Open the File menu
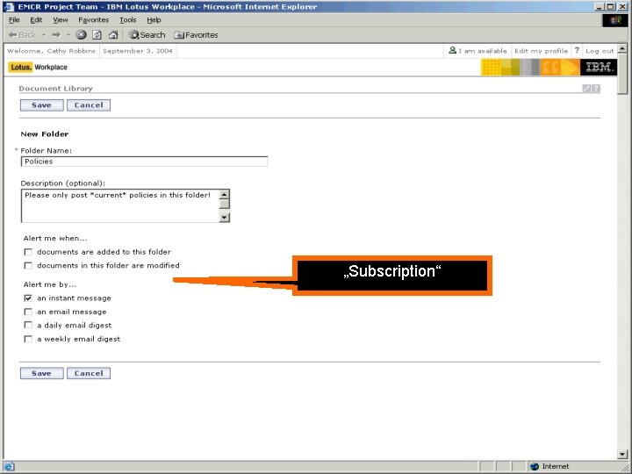The height and width of the screenshot is (474, 632). coord(14,19)
